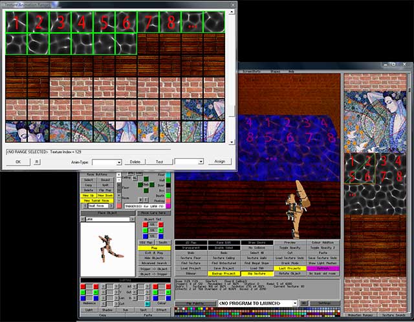The height and width of the screenshot is (322, 414).
Task: Click the Lara object preview thumbnail
Action: (x=109, y=245)
